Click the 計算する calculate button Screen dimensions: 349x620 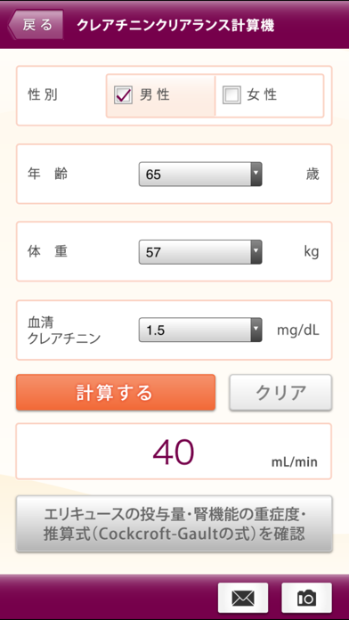tap(116, 393)
